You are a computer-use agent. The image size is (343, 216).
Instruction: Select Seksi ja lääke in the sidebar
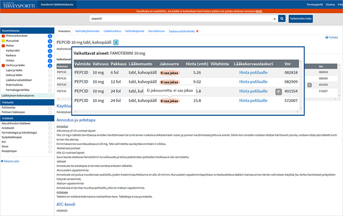pyautogui.click(x=14, y=75)
